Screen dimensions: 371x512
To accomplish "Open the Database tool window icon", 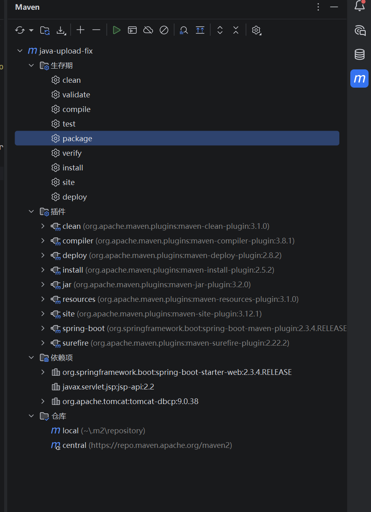I will point(359,54).
